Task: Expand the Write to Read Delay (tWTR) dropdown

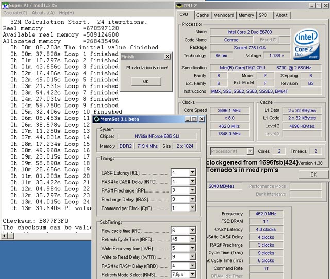Action: pos(192,257)
